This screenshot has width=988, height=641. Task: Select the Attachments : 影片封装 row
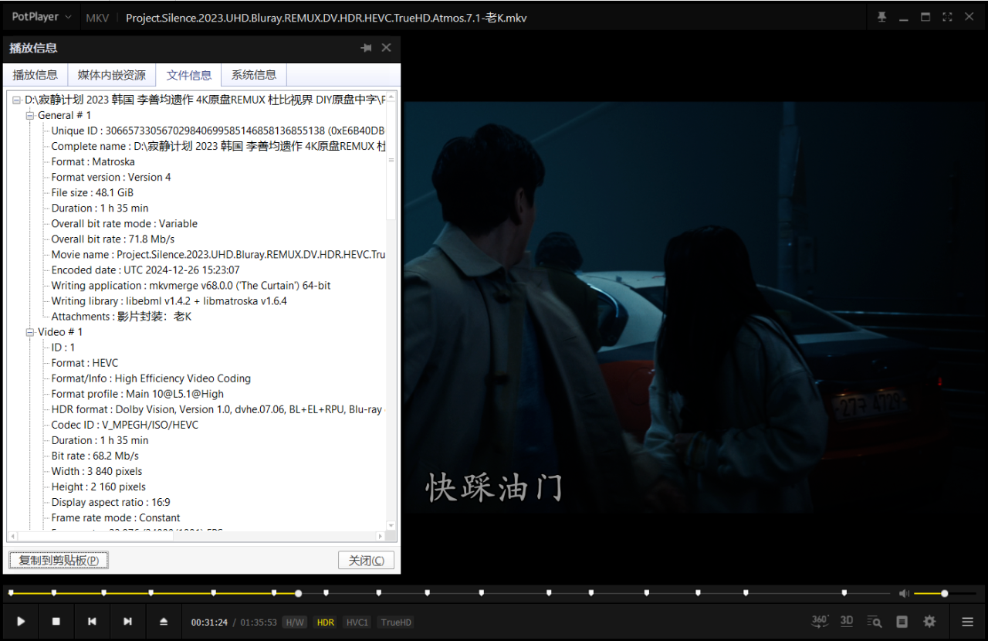[121, 316]
